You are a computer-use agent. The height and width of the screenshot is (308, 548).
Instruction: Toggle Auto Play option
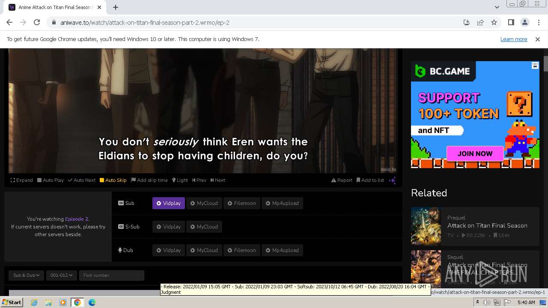coord(51,180)
